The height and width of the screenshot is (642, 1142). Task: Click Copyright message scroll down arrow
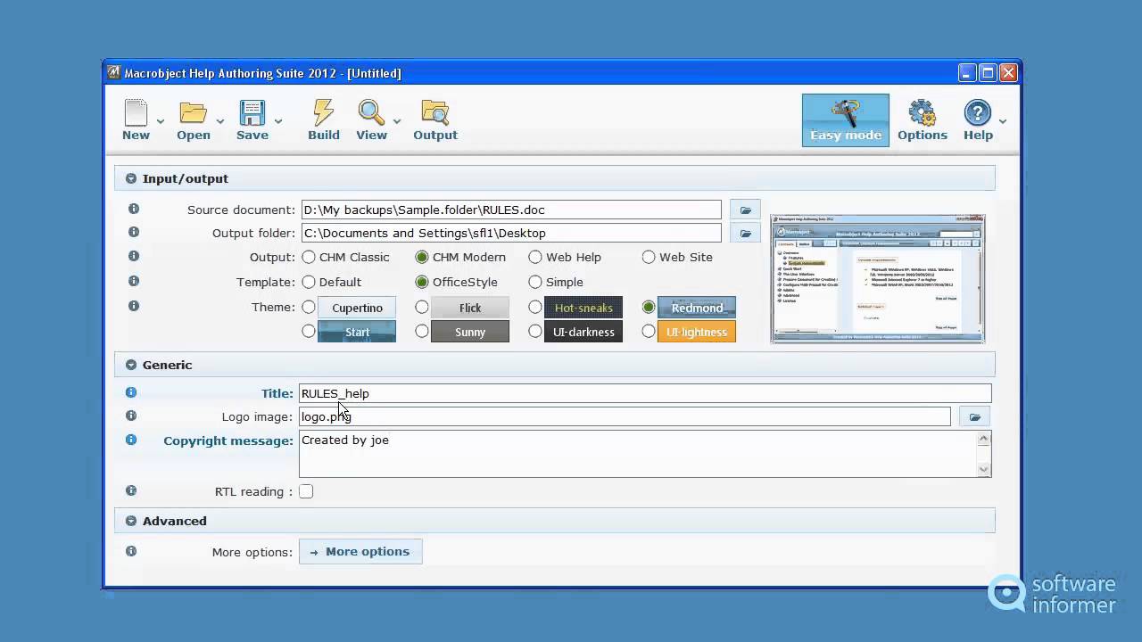tap(984, 470)
